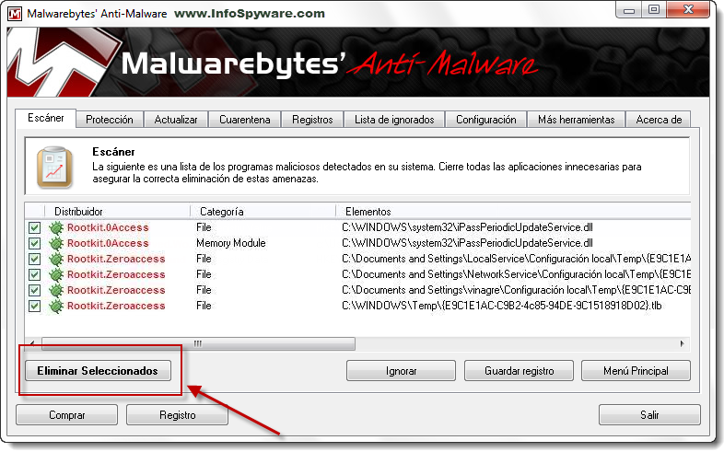Select the iPassPeriodicUpdateService.dll path in the File row
The image size is (724, 452).
[467, 227]
